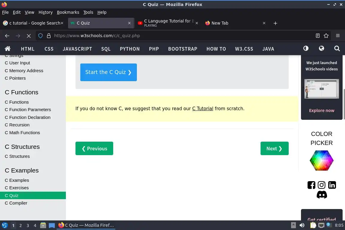Follow the C Tutorial link
345x230 pixels.
point(203,108)
